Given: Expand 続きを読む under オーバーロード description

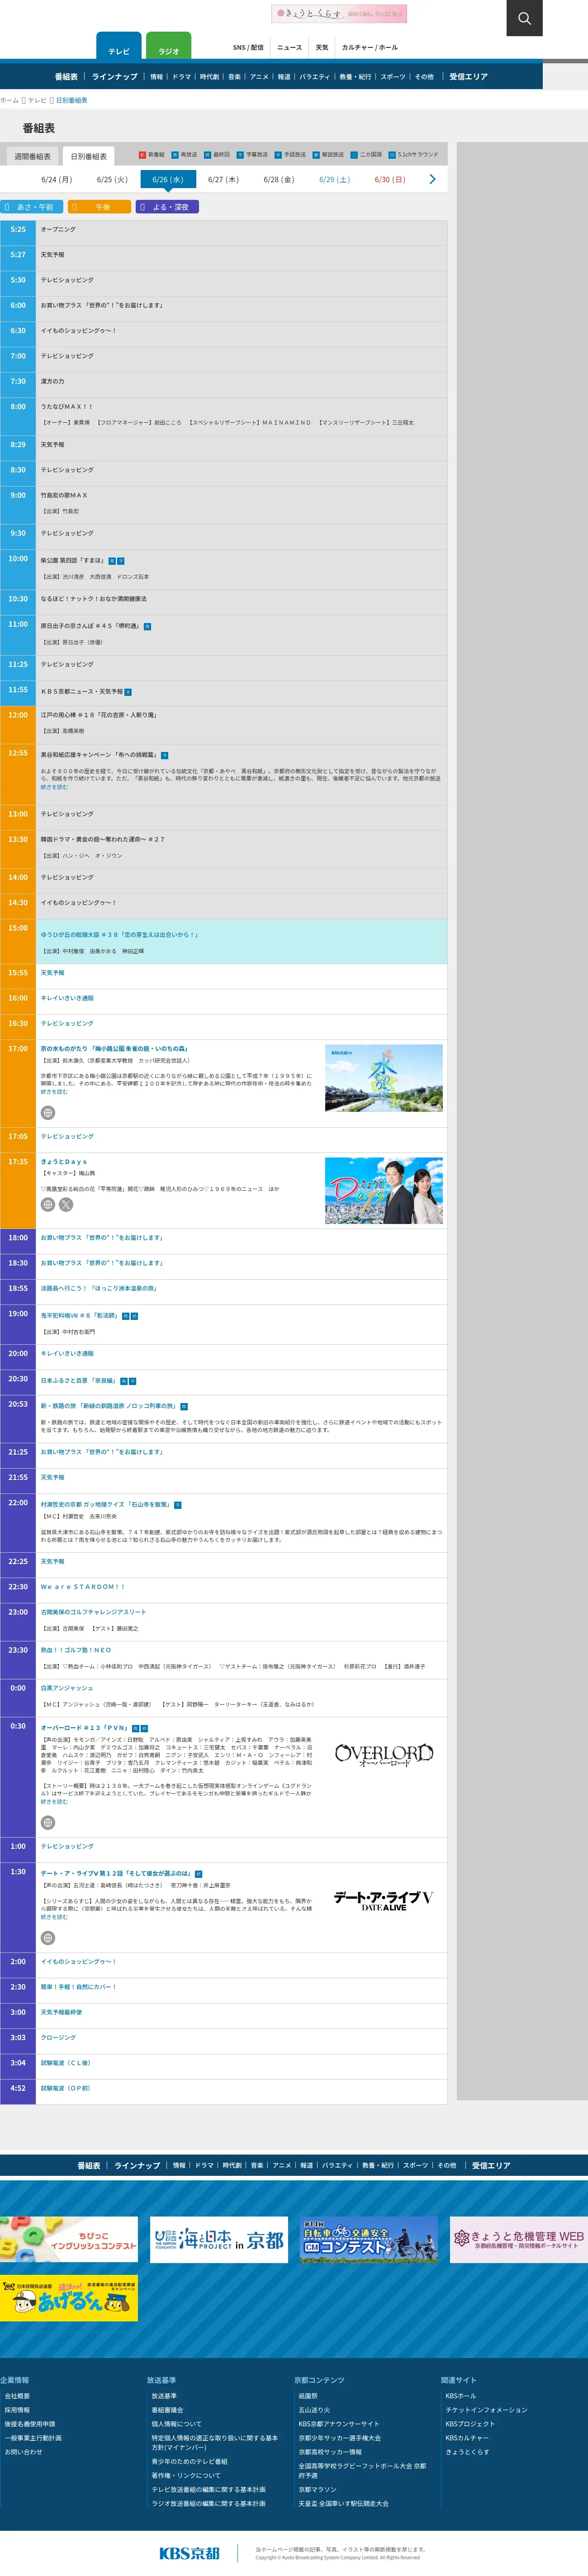Looking at the screenshot, I should point(54,1801).
